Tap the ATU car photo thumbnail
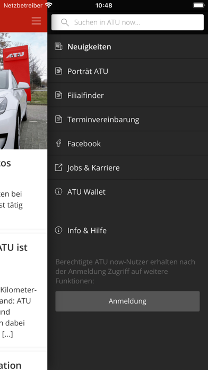208x370 pixels. (x=23, y=91)
